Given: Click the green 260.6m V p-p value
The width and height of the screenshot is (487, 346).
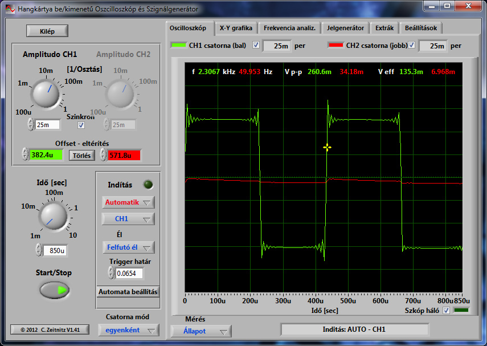Looking at the screenshot, I should tap(320, 72).
